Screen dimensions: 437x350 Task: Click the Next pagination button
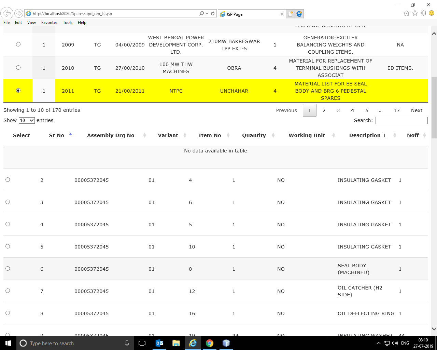[417, 110]
